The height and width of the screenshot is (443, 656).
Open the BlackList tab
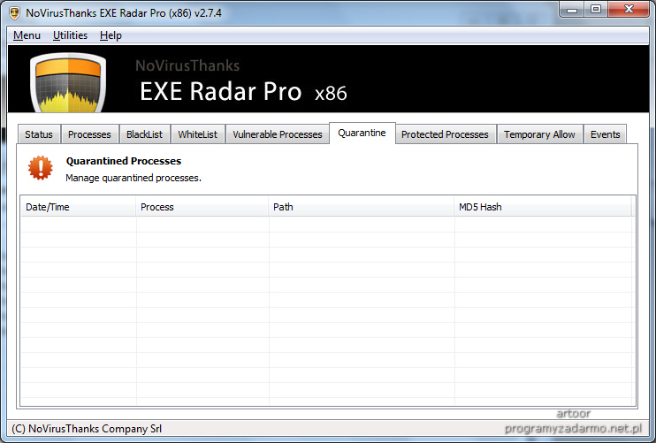click(x=144, y=134)
